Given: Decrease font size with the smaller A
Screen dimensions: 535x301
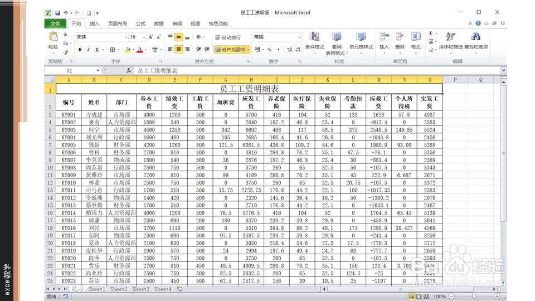Looking at the screenshot, I should [x=158, y=37].
